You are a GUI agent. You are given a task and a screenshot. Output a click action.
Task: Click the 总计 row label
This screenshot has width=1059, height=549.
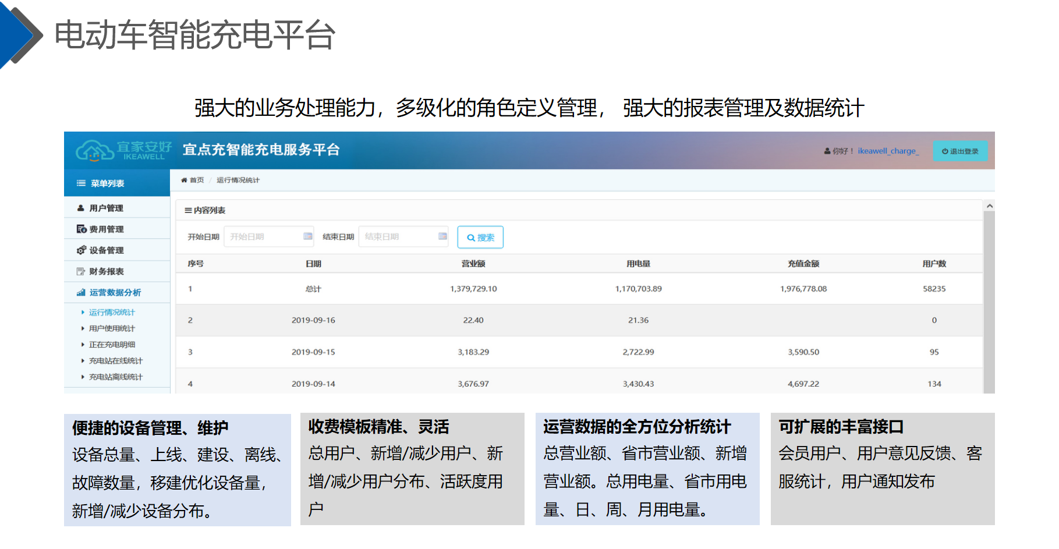[313, 289]
